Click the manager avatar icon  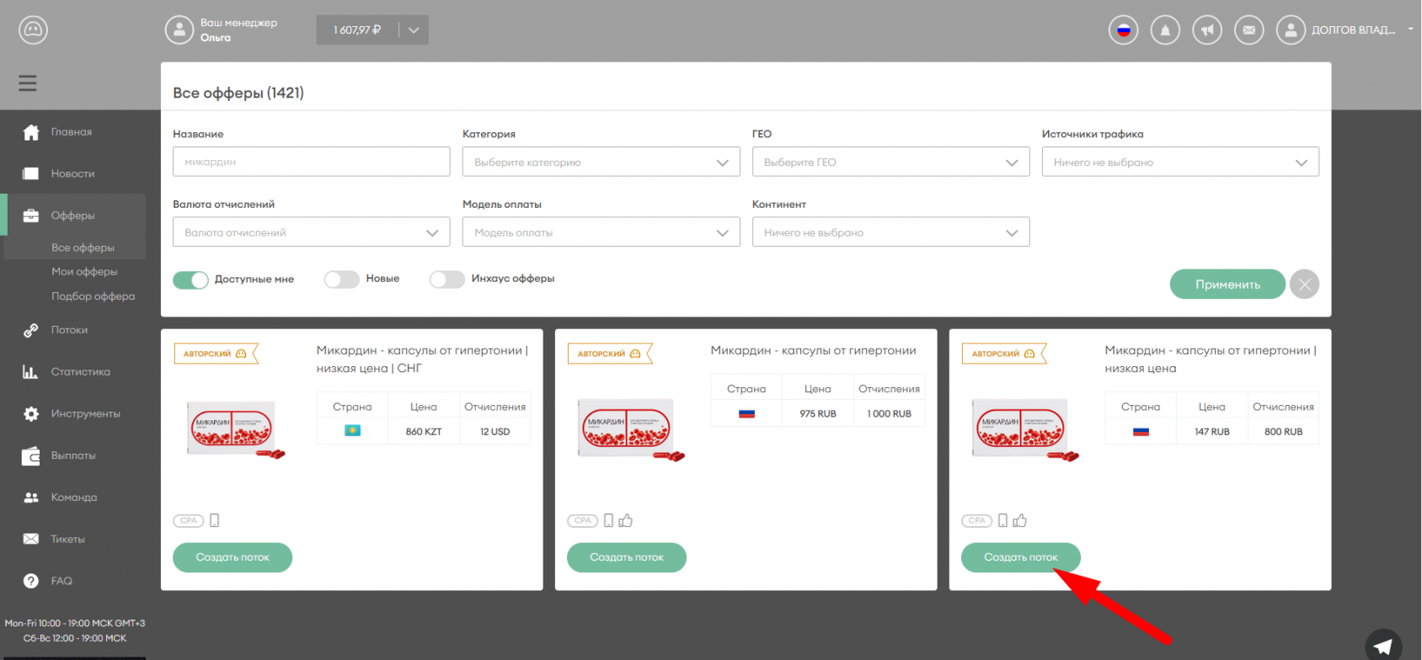pos(179,30)
